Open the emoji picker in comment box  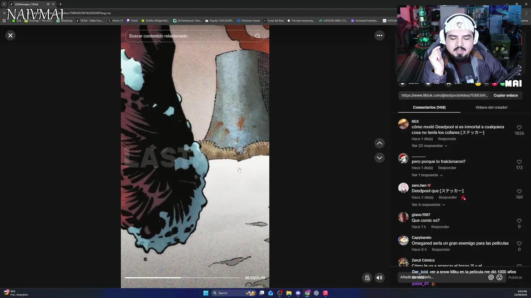[x=499, y=277]
